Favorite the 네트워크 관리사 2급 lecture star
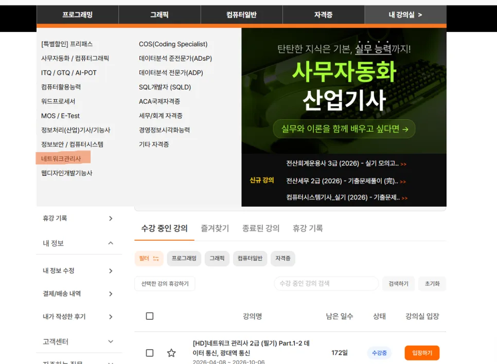This screenshot has width=497, height=364. (x=171, y=353)
